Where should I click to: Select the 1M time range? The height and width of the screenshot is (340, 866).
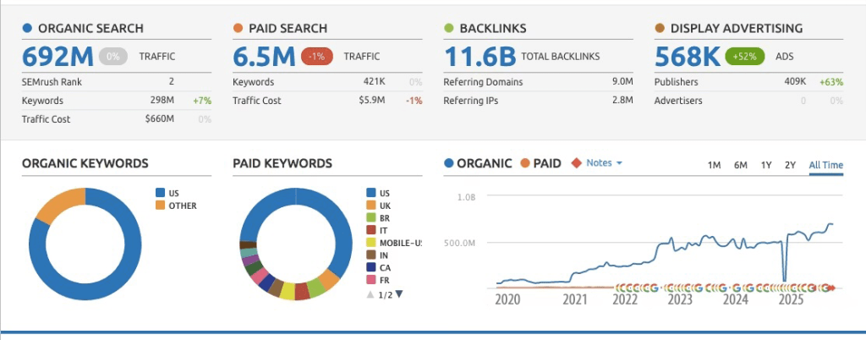tap(714, 165)
